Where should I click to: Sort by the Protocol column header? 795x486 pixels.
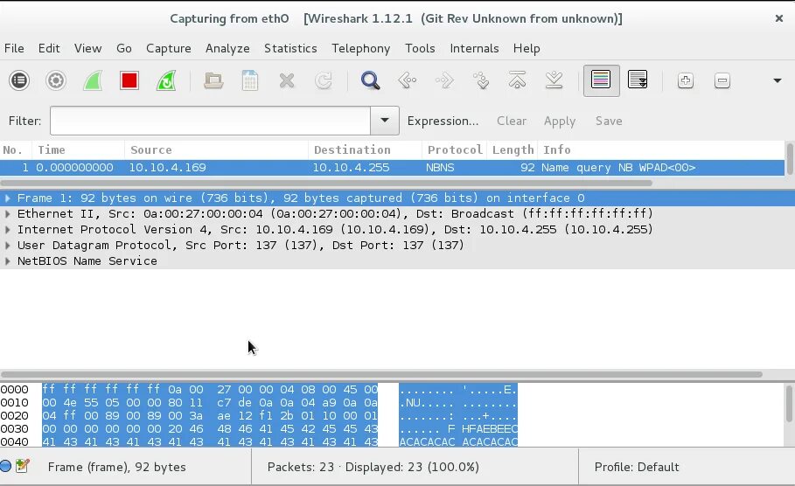[x=455, y=150]
